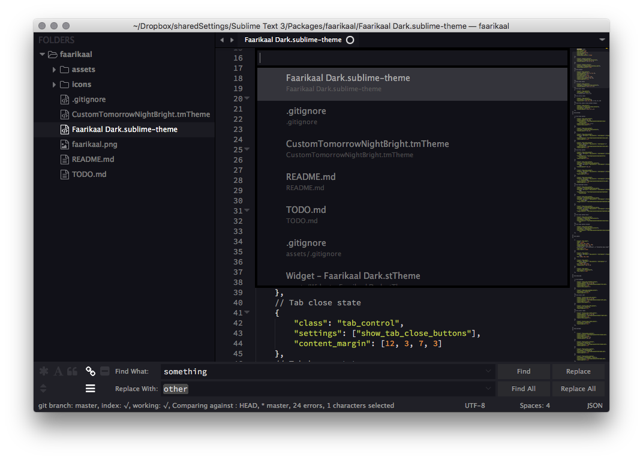Click the UTF-8 encoding status item
Image resolution: width=643 pixels, height=460 pixels.
click(x=475, y=405)
